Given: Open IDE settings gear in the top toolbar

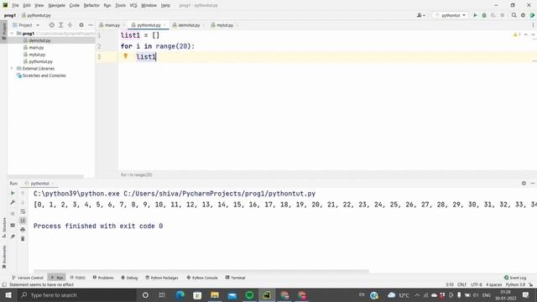Looking at the screenshot, I should [x=523, y=15].
